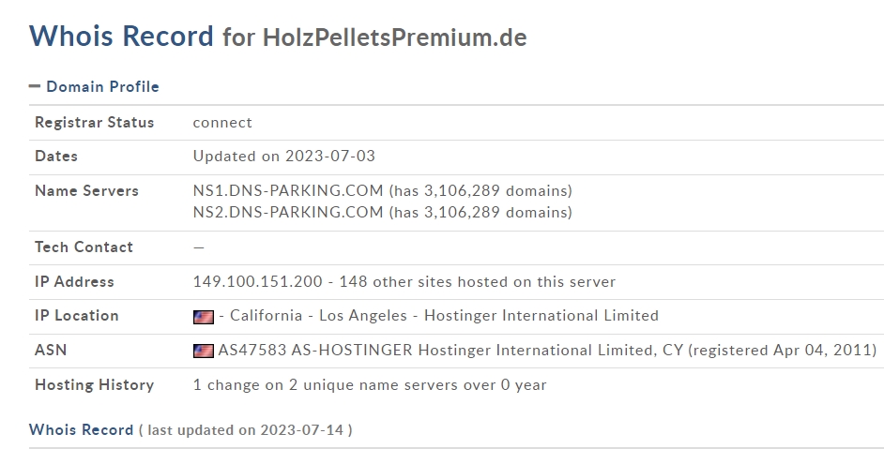Select the IP address 149.100.151.200
884x449 pixels.
click(x=258, y=281)
